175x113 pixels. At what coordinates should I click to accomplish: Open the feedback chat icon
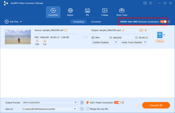(x=145, y=3)
